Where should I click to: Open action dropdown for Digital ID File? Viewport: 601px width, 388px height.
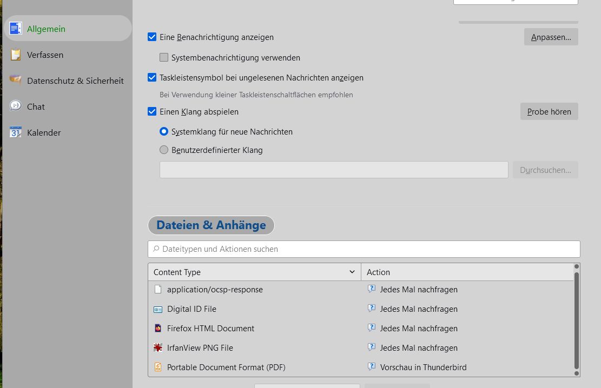[418, 309]
